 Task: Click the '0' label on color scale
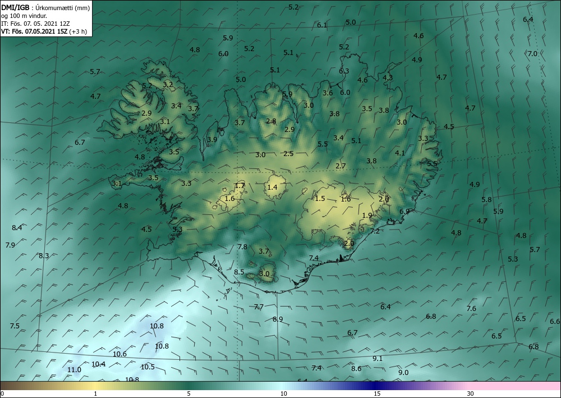tap(2, 394)
